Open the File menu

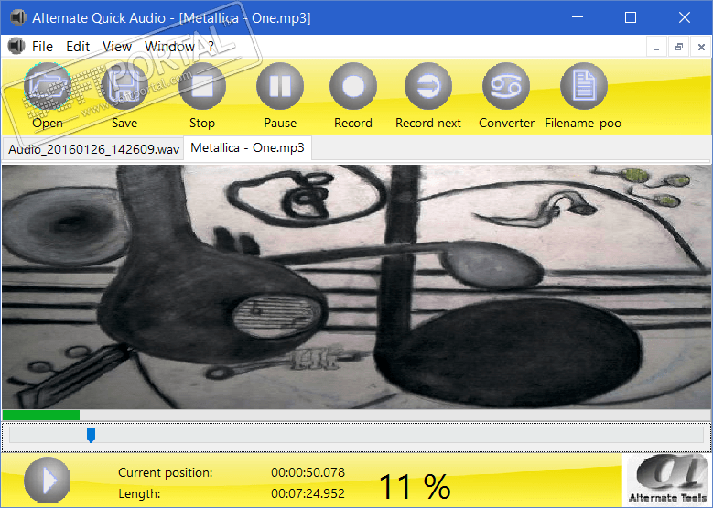click(x=42, y=47)
